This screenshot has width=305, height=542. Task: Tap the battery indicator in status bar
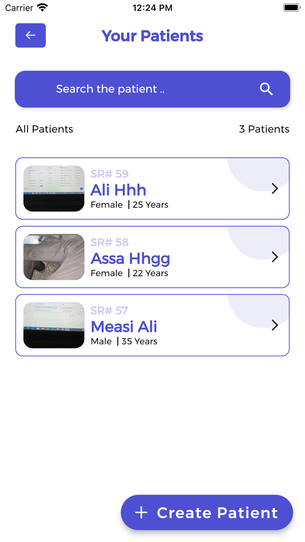point(291,7)
